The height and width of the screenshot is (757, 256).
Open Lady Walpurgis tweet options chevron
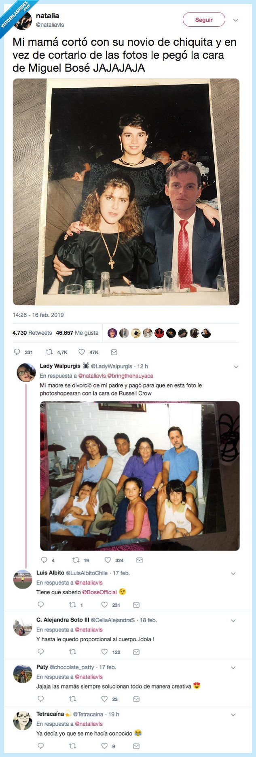click(236, 367)
